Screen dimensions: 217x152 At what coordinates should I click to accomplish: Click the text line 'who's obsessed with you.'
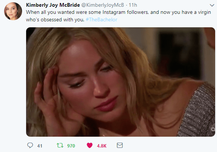coord(55,19)
